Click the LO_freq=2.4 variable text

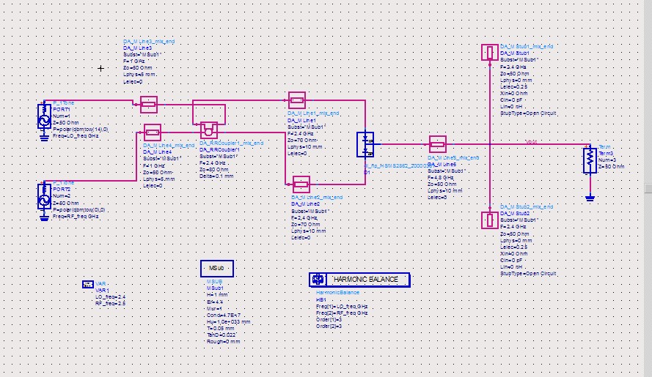pyautogui.click(x=110, y=297)
